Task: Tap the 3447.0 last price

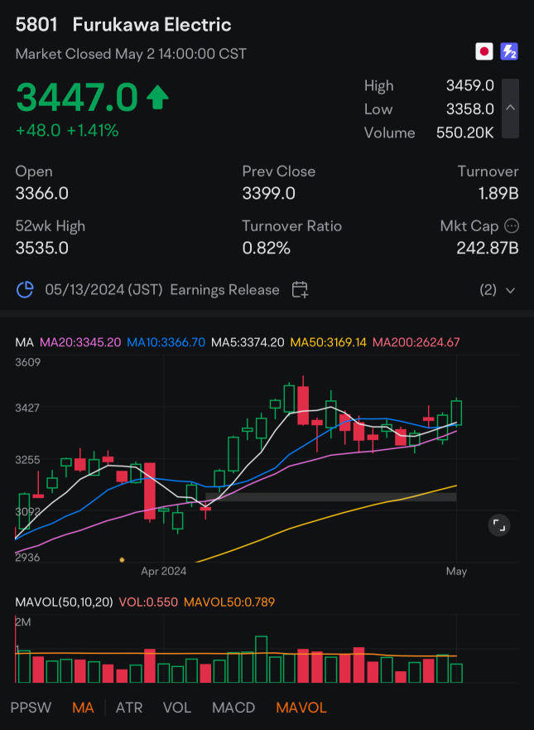Action: coord(77,97)
